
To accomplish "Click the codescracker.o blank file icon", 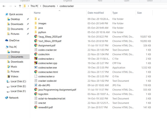I will click(36, 76).
